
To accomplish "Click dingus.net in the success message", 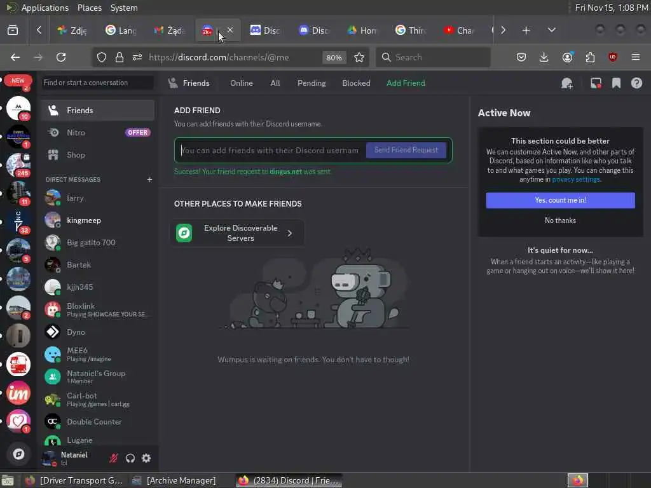I will [285, 172].
